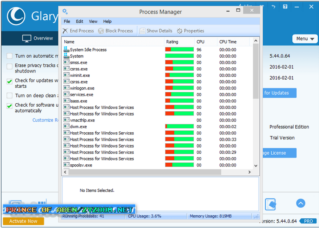Click the System process icon
The width and height of the screenshot is (319, 228).
[x=66, y=56]
